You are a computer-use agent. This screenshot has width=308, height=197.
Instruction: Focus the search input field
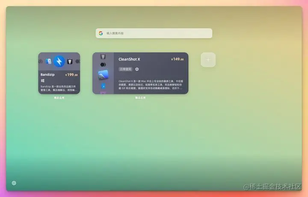(154, 33)
